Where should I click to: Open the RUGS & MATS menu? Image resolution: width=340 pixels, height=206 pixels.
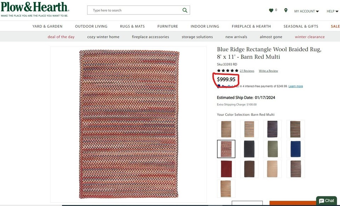click(132, 26)
